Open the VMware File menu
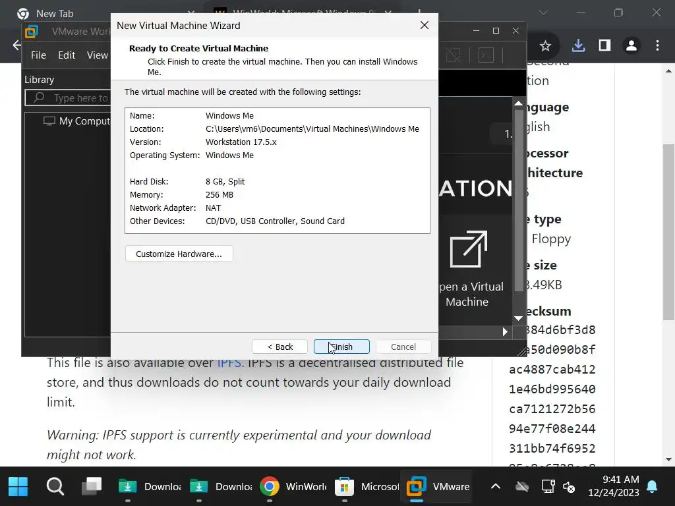This screenshot has width=675, height=506. pos(38,55)
